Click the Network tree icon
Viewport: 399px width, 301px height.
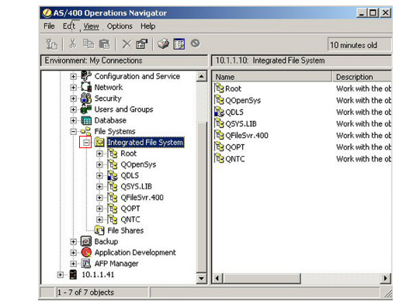[x=86, y=87]
